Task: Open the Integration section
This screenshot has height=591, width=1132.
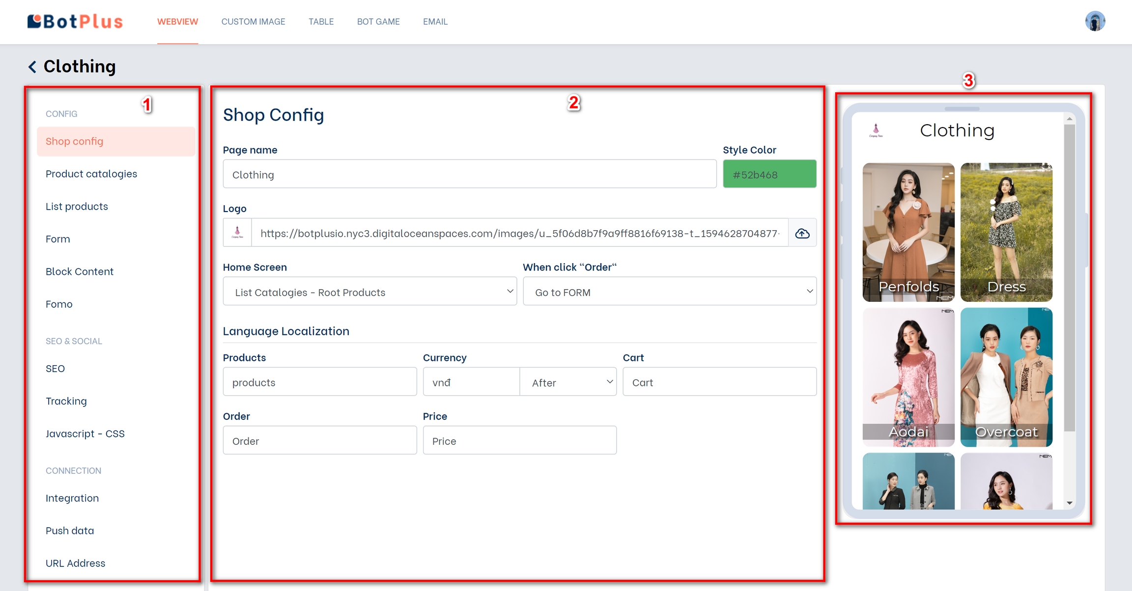Action: [x=72, y=498]
